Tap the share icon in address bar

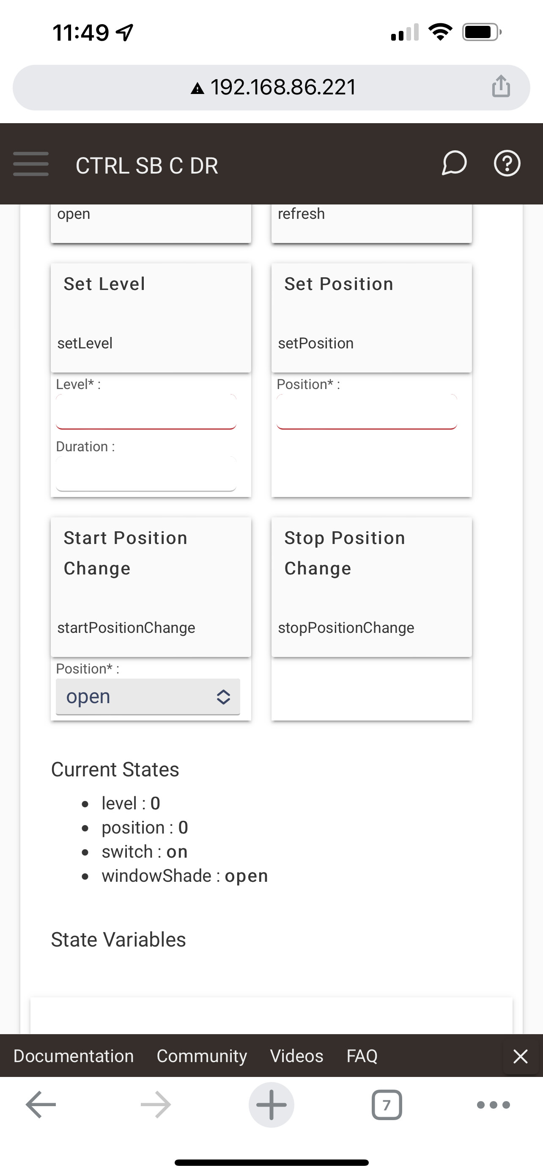(x=501, y=86)
